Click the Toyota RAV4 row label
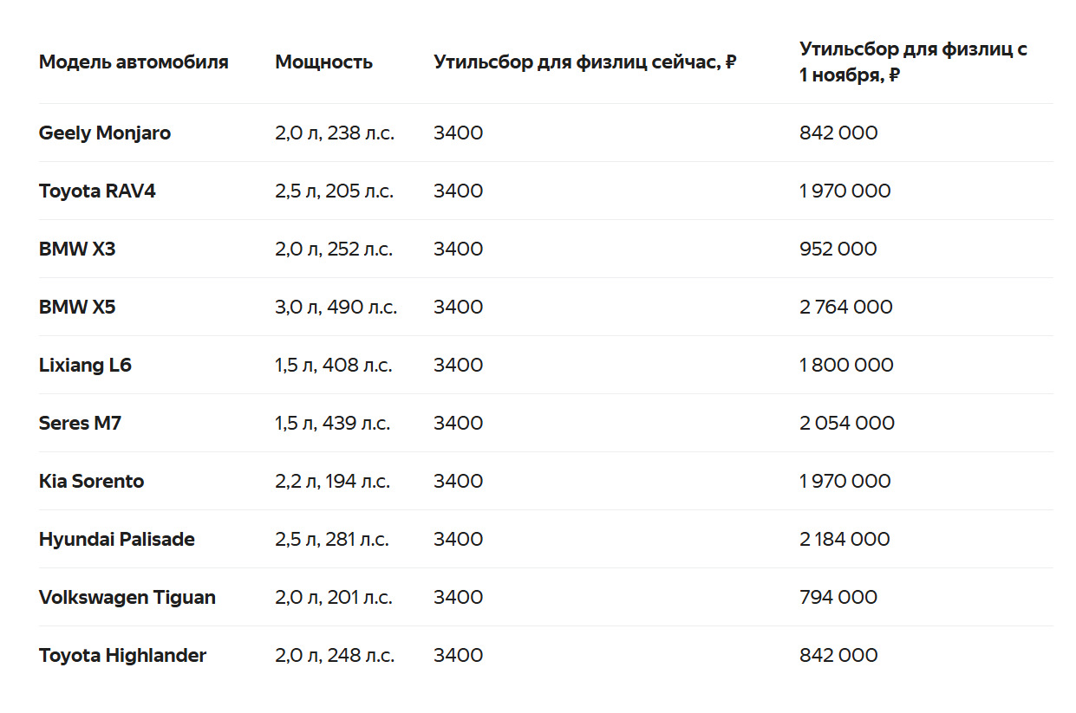This screenshot has height=713, width=1076. (x=97, y=191)
